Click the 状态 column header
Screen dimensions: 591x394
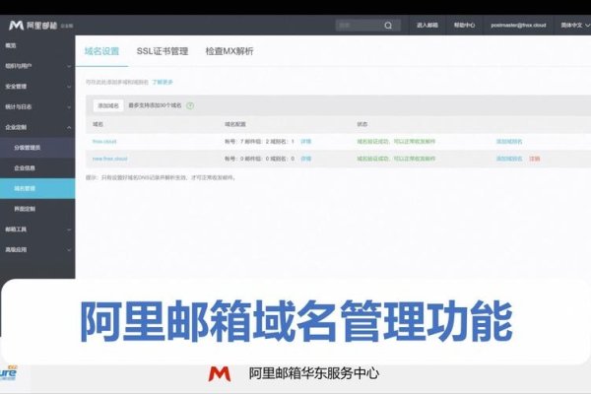[x=362, y=124]
